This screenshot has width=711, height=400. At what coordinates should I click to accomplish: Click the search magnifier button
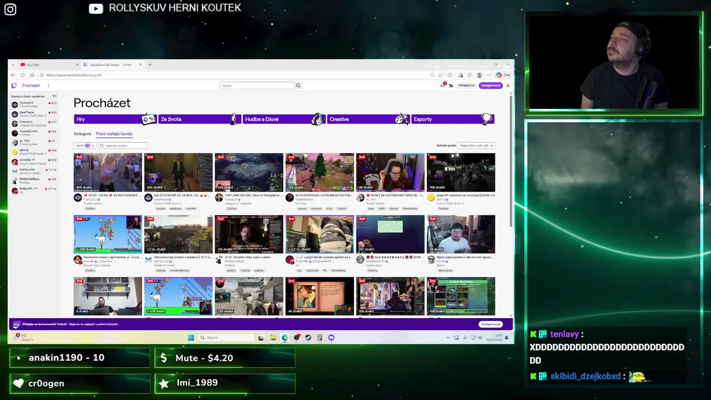click(298, 86)
